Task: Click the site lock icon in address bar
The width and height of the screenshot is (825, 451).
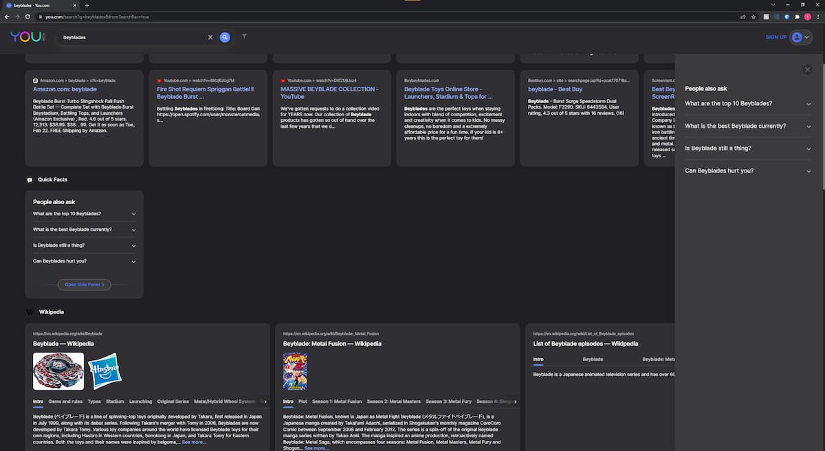Action: click(x=41, y=16)
